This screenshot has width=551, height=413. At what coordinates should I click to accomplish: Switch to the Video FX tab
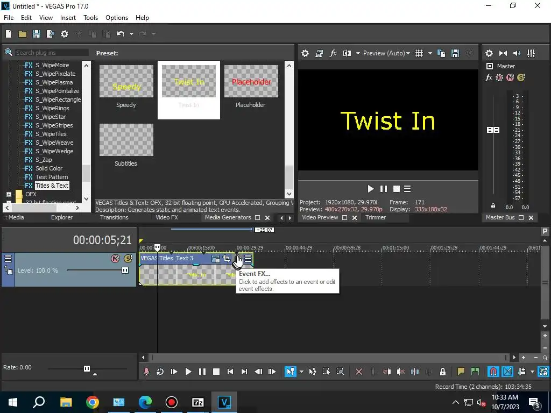point(167,217)
